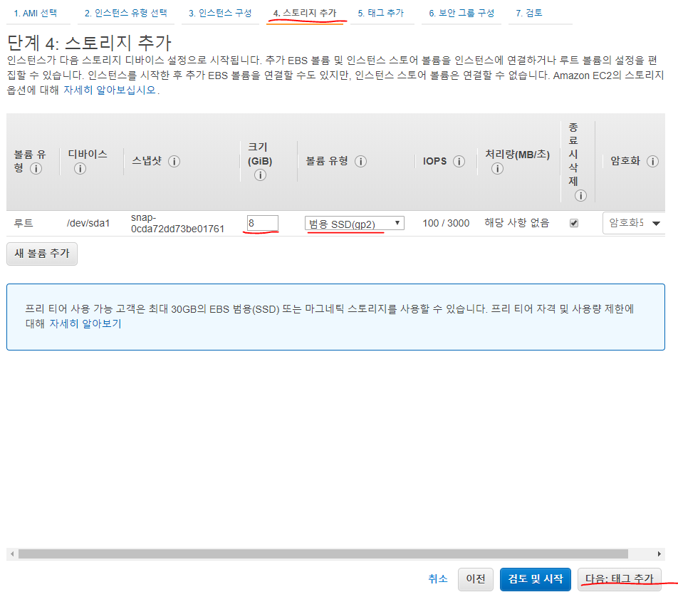Click the 새 볼륨 추가 button
This screenshot has width=678, height=597.
[42, 254]
